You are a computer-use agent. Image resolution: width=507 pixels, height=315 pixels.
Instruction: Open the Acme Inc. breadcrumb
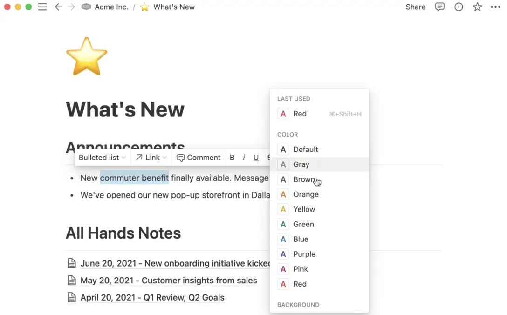pos(111,7)
